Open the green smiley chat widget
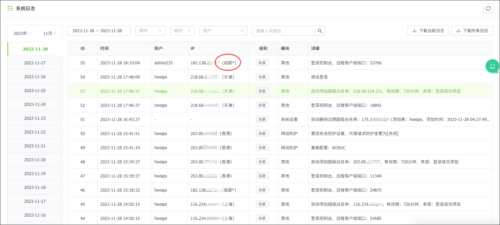 (492, 66)
